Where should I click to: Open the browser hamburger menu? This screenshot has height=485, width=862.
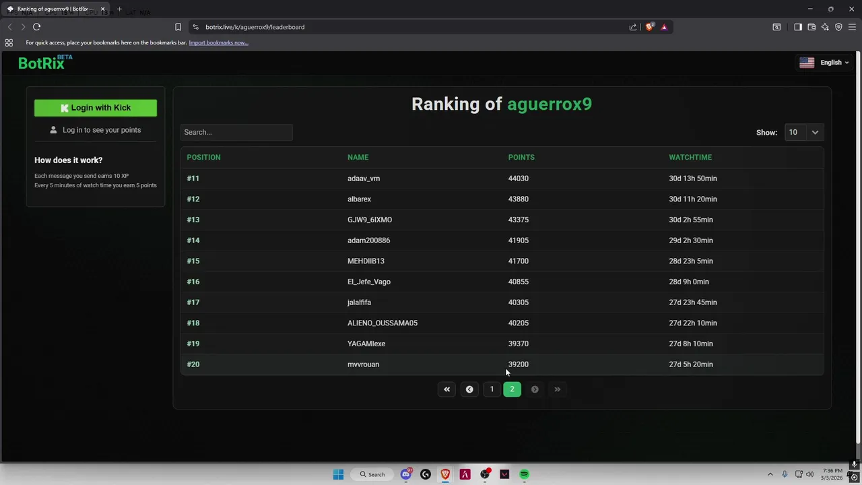click(x=852, y=27)
